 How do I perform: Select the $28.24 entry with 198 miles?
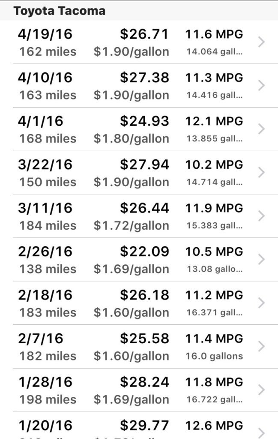coord(139,390)
